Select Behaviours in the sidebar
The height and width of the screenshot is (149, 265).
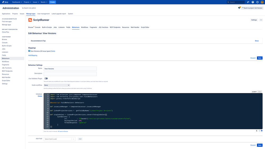(12, 59)
